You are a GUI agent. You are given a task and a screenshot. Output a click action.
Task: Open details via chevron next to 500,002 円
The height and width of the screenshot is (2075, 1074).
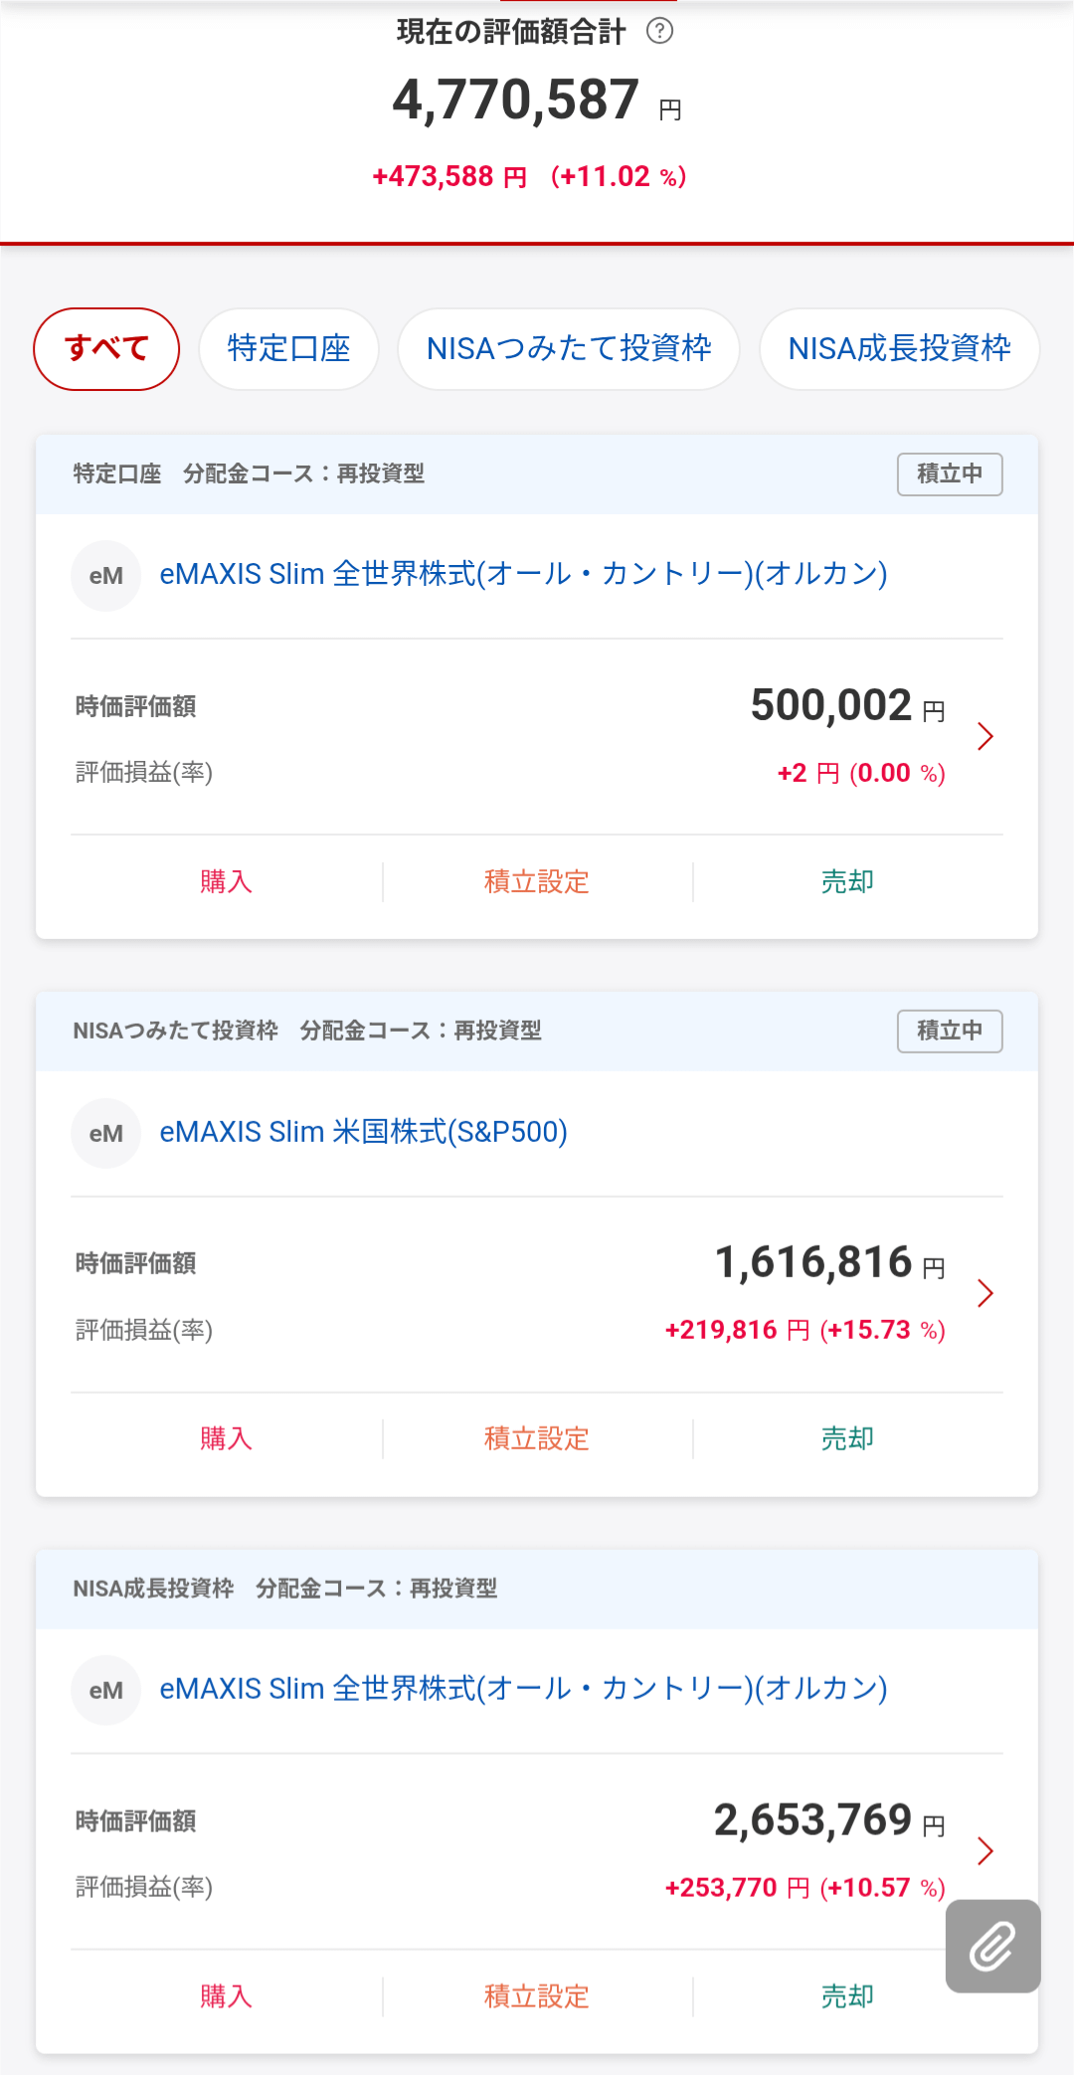pyautogui.click(x=984, y=736)
